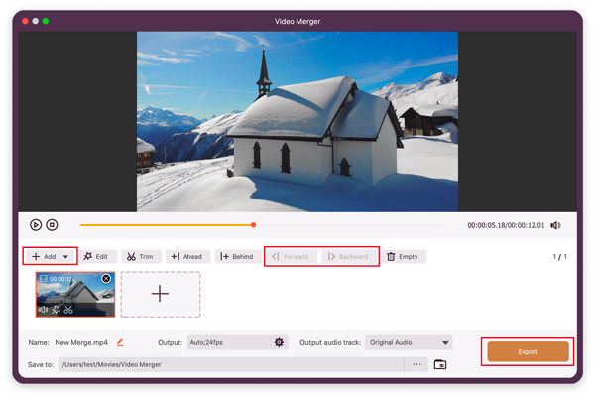
Task: Click the edit wand icon on clip thumbnail
Action: point(56,310)
